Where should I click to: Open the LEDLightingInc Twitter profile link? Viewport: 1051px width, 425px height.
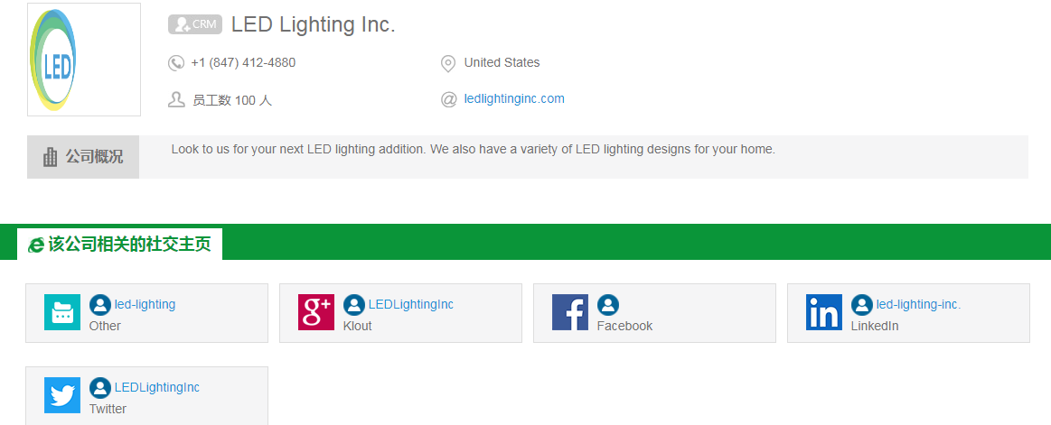coord(157,387)
